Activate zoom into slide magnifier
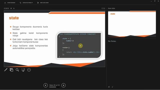 click(17, 70)
